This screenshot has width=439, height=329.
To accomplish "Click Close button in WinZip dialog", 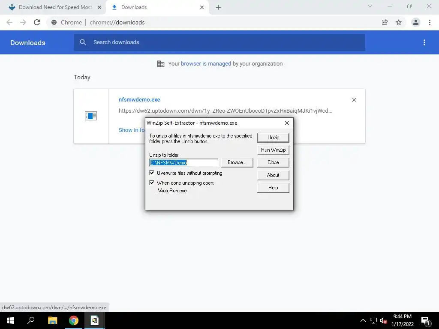I will (273, 162).
